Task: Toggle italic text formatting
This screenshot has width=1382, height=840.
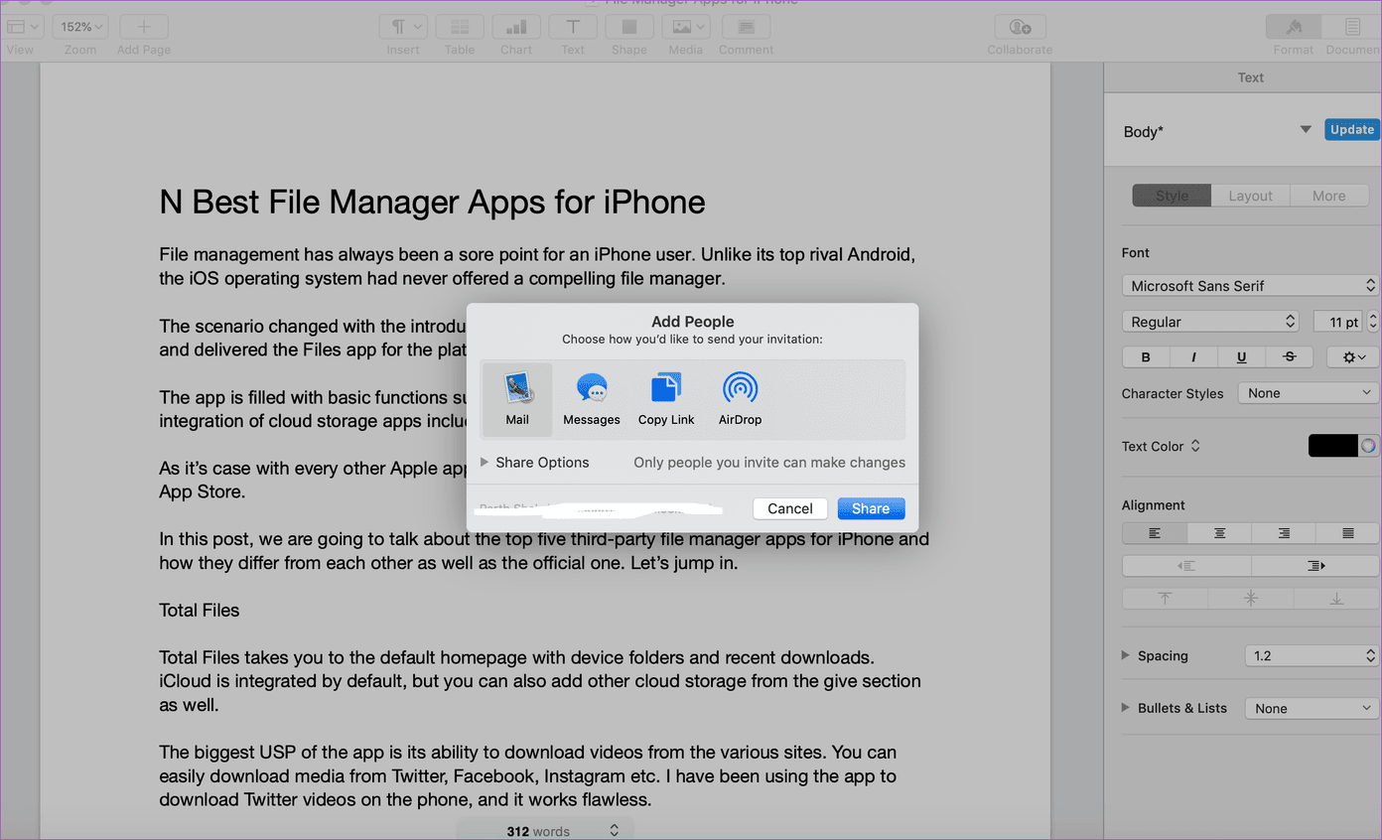Action: tap(1193, 357)
